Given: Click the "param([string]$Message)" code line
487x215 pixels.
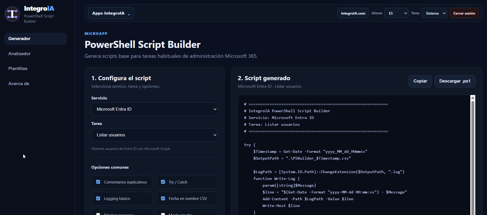Looking at the screenshot, I should (x=289, y=185).
